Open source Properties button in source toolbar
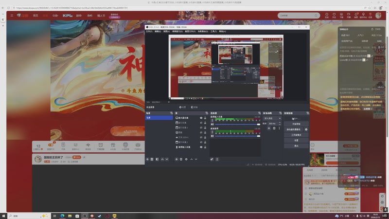Screen dimensions: 389x219 183,107
